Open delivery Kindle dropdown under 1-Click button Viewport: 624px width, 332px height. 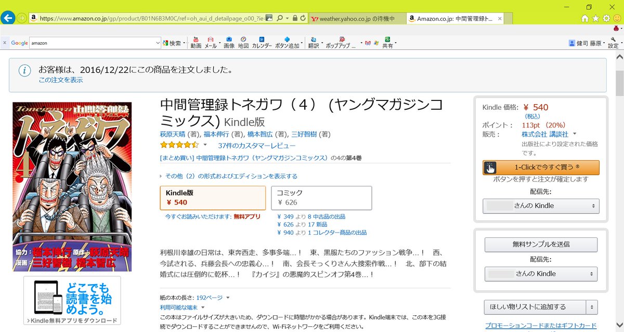coord(541,206)
